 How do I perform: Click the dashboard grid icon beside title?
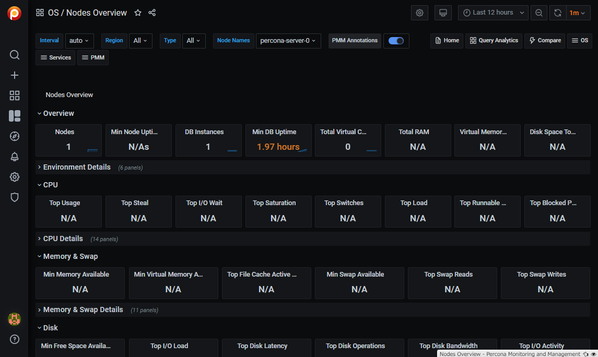pyautogui.click(x=40, y=13)
